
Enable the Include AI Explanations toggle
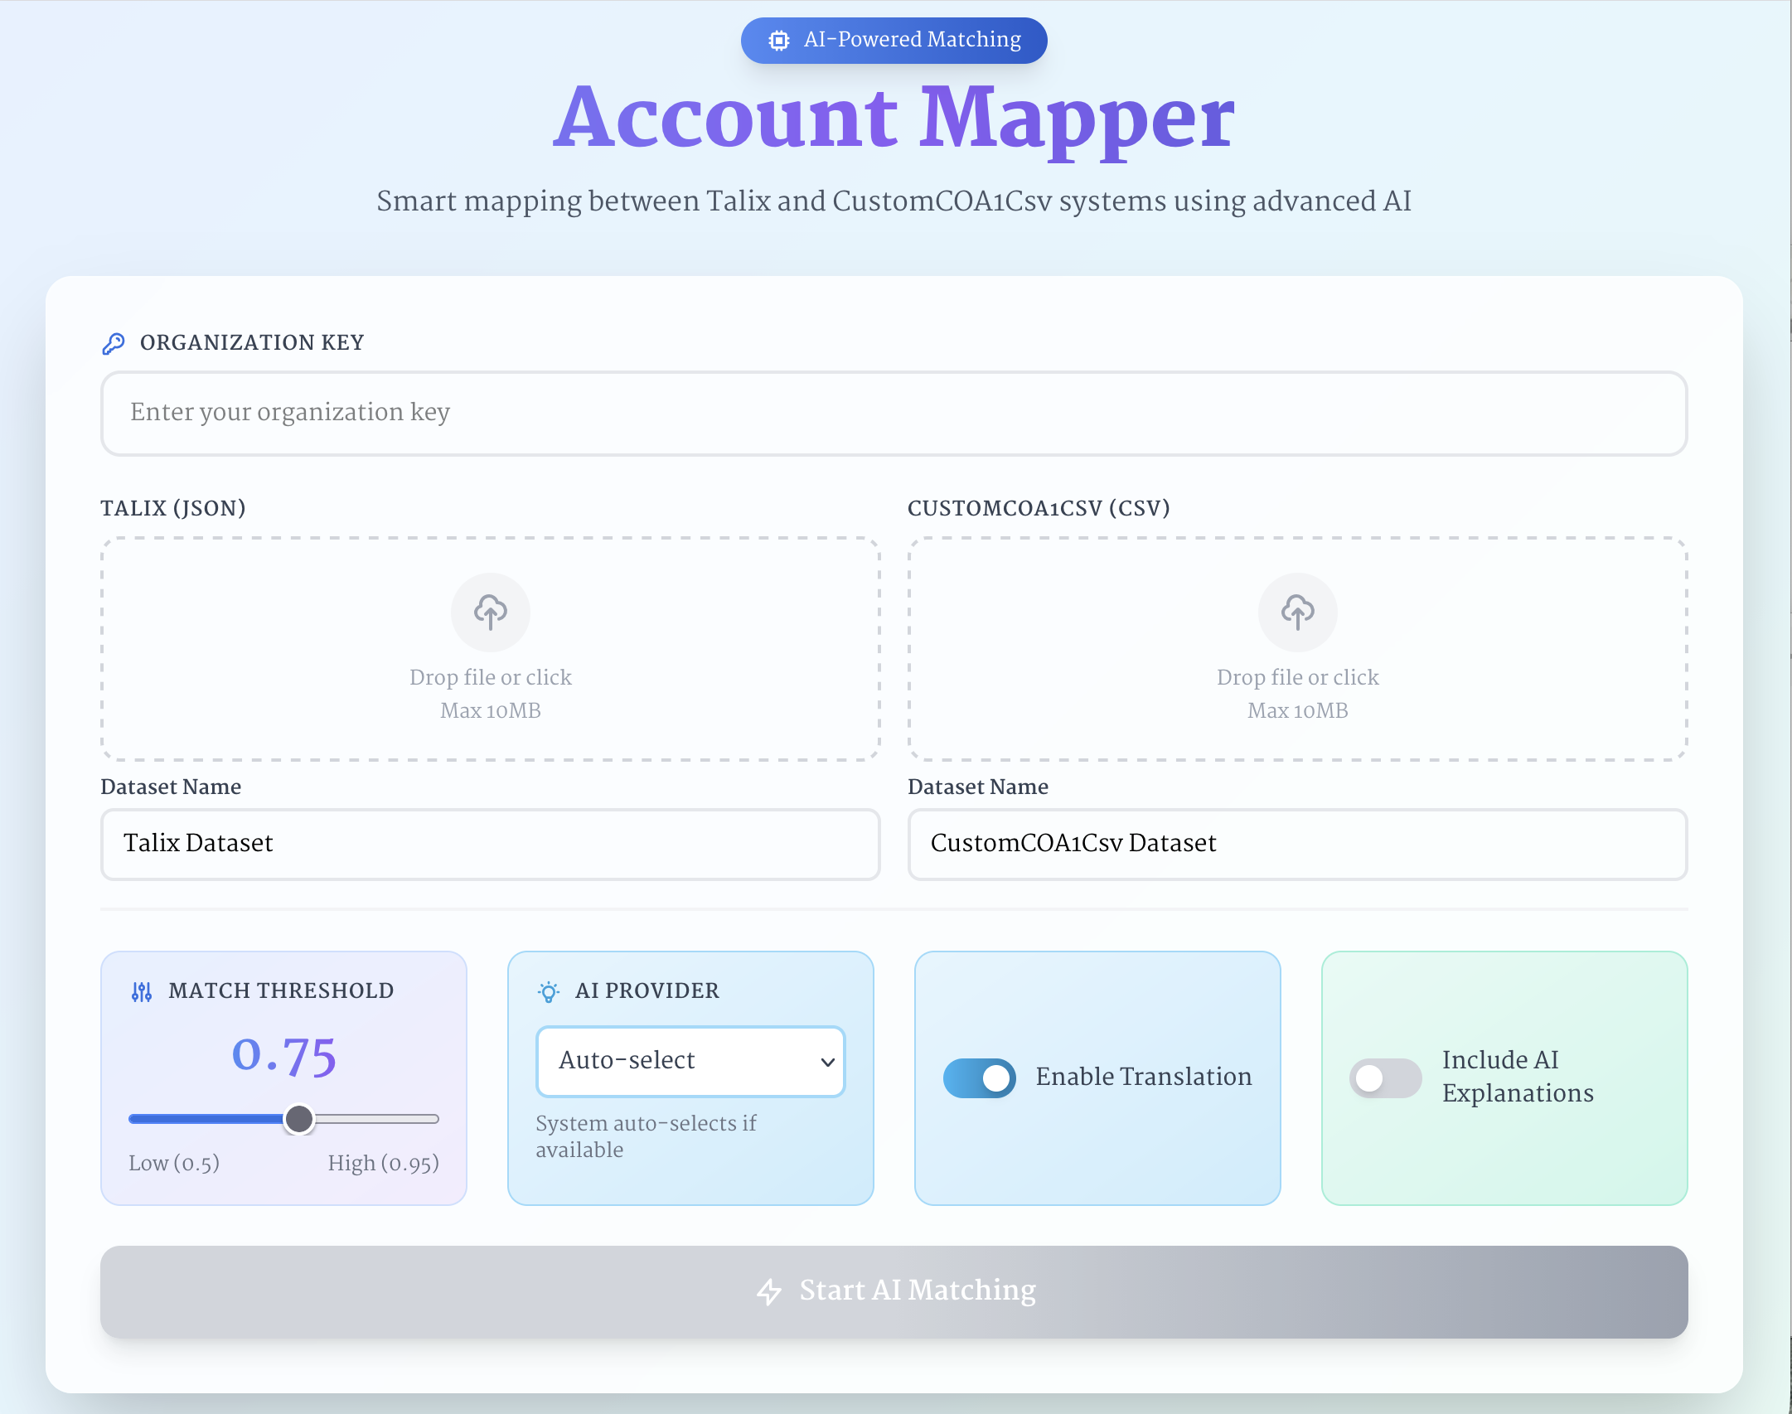point(1385,1077)
